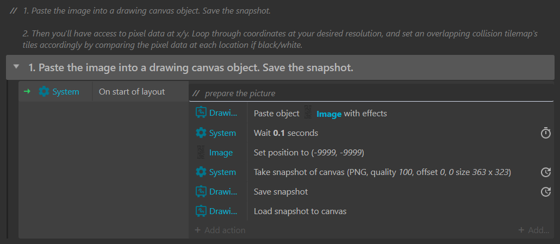This screenshot has height=244, width=560.
Task: Click the Add... link at bottom right
Action: (534, 230)
